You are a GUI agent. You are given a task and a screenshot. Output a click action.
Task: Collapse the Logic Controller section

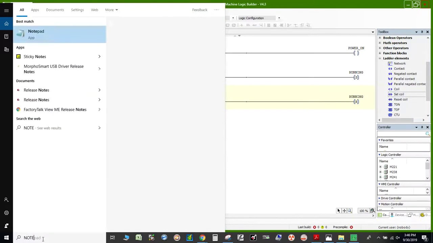point(379,155)
